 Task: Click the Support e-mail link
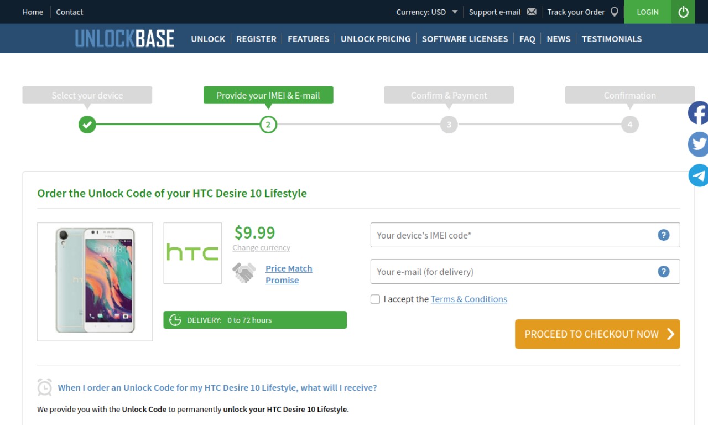pyautogui.click(x=494, y=12)
